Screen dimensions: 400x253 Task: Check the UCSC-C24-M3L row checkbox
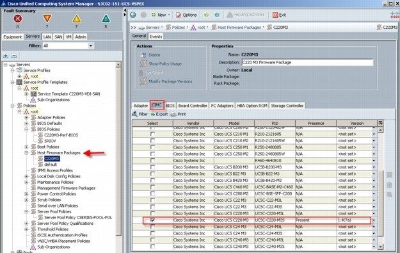pyautogui.click(x=152, y=227)
